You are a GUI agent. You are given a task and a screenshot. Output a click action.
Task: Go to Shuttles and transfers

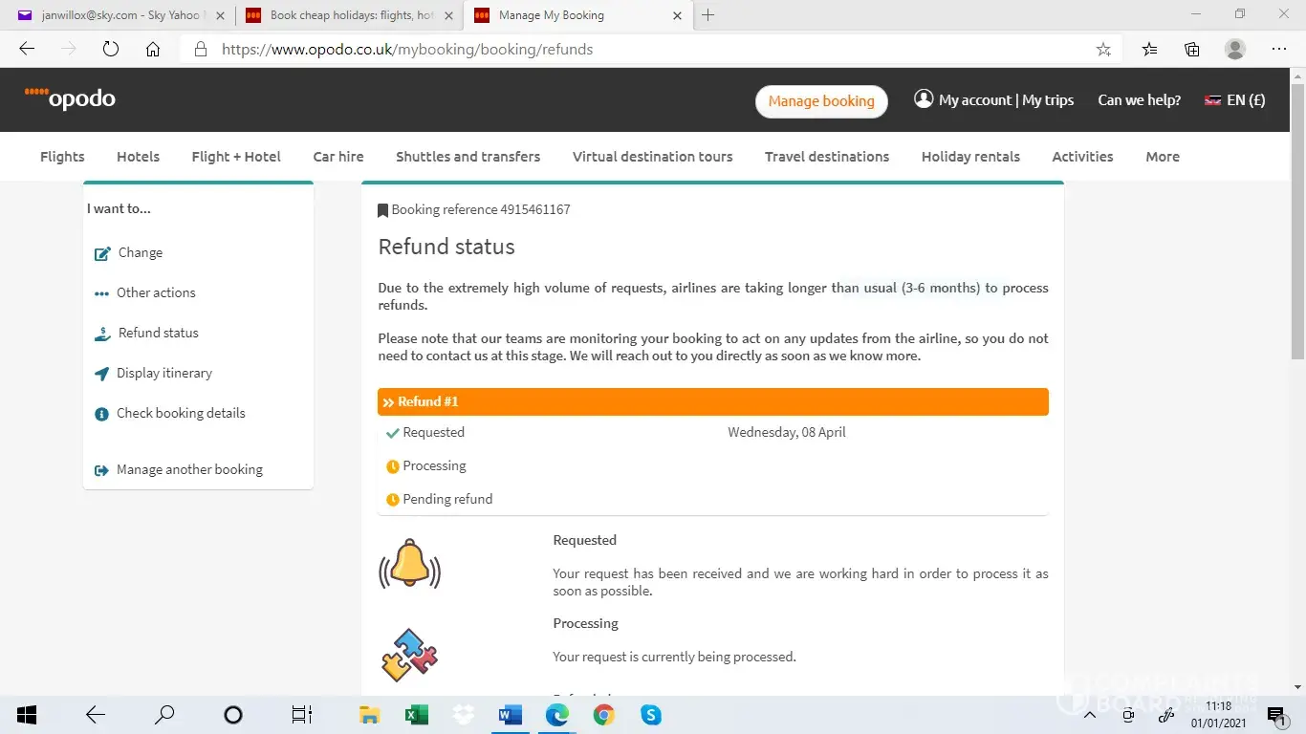pos(468,157)
